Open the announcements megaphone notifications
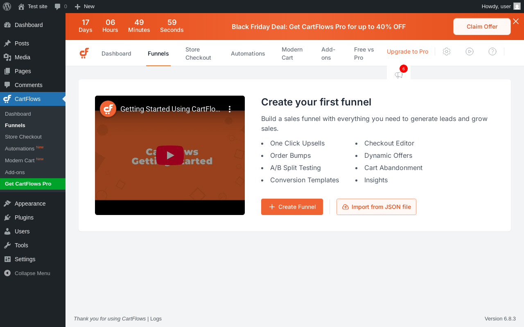Image resolution: width=524 pixels, height=327 pixels. (399, 74)
